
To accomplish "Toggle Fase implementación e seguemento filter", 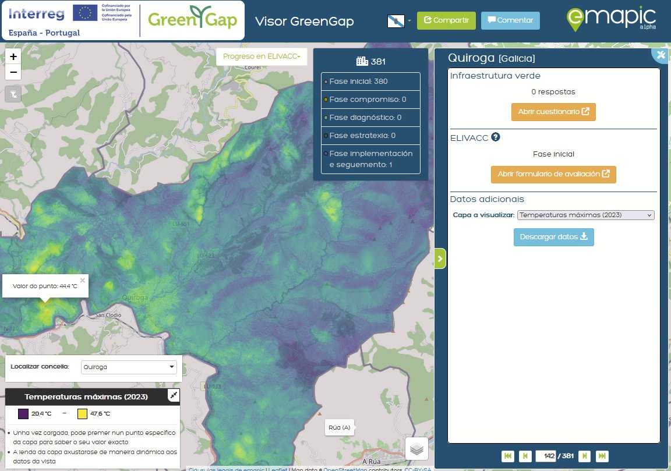I will pyautogui.click(x=370, y=159).
